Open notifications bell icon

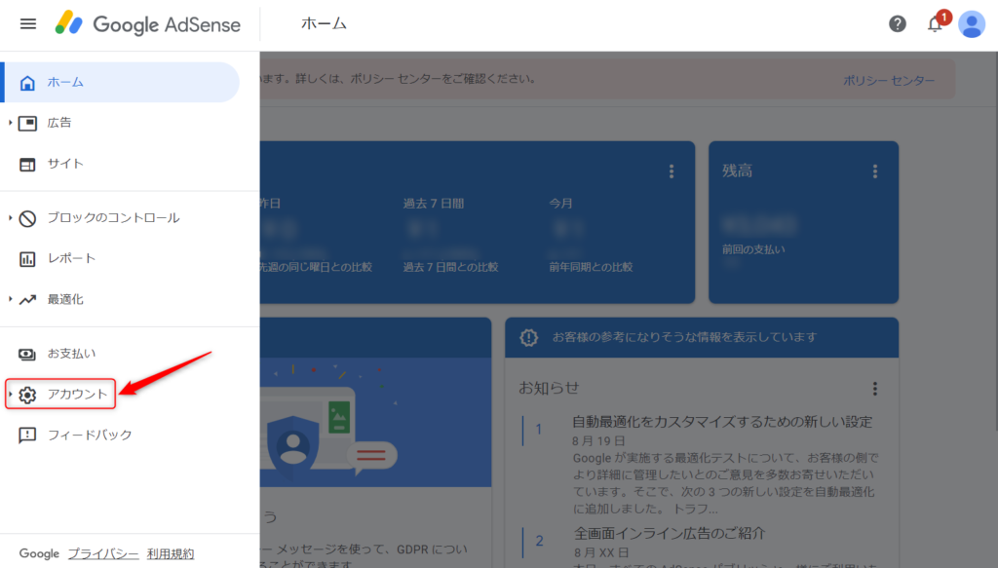[x=935, y=24]
